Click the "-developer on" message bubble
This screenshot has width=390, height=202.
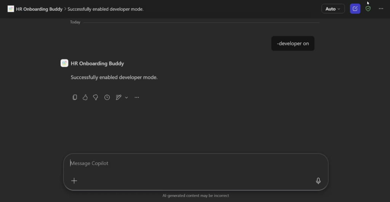tap(293, 43)
